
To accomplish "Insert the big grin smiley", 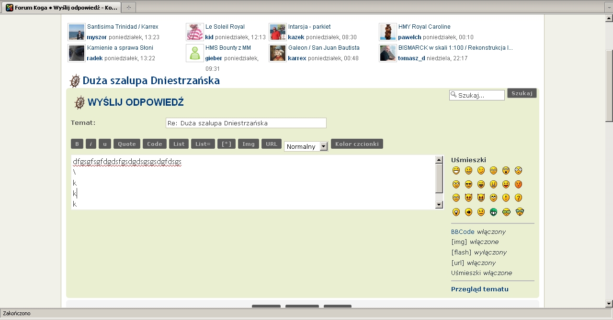I will coord(456,170).
